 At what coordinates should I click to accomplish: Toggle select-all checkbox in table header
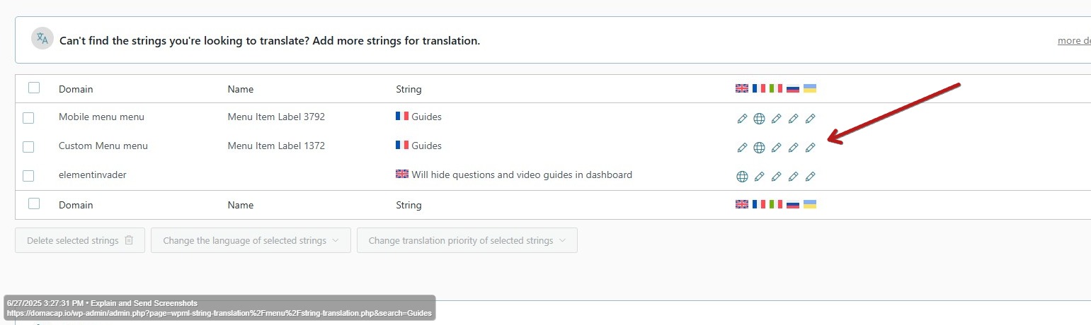tap(34, 88)
